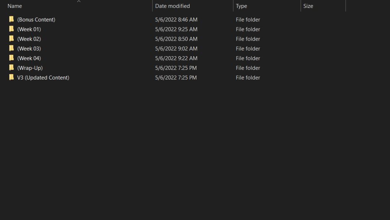The width and height of the screenshot is (390, 220).
Task: Toggle the sort arrow above Name column
Action: click(x=79, y=1)
